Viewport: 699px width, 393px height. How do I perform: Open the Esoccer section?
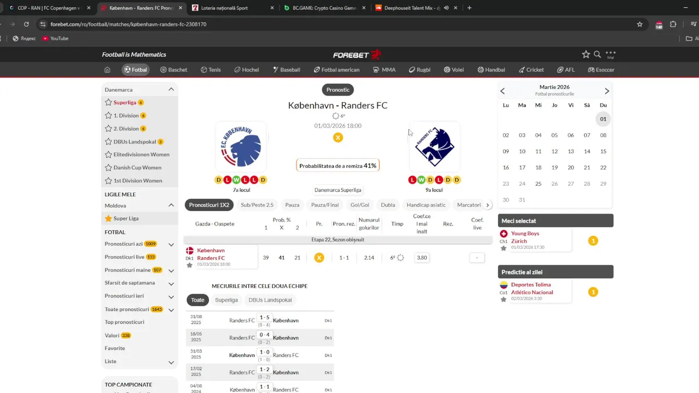coord(601,70)
